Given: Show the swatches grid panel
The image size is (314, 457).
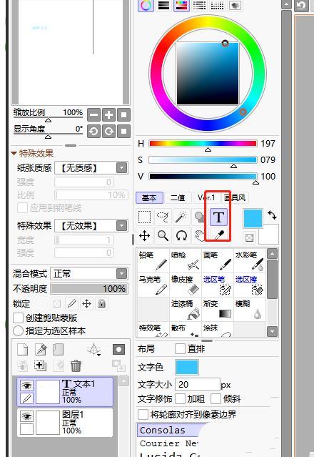Looking at the screenshot, I should coord(217,6).
